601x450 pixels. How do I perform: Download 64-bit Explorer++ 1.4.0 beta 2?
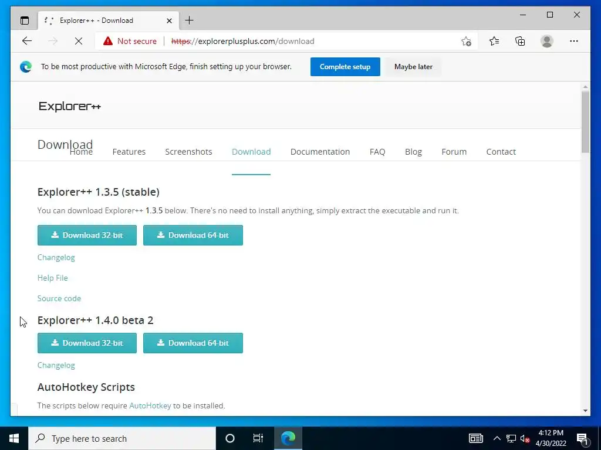coord(193,343)
